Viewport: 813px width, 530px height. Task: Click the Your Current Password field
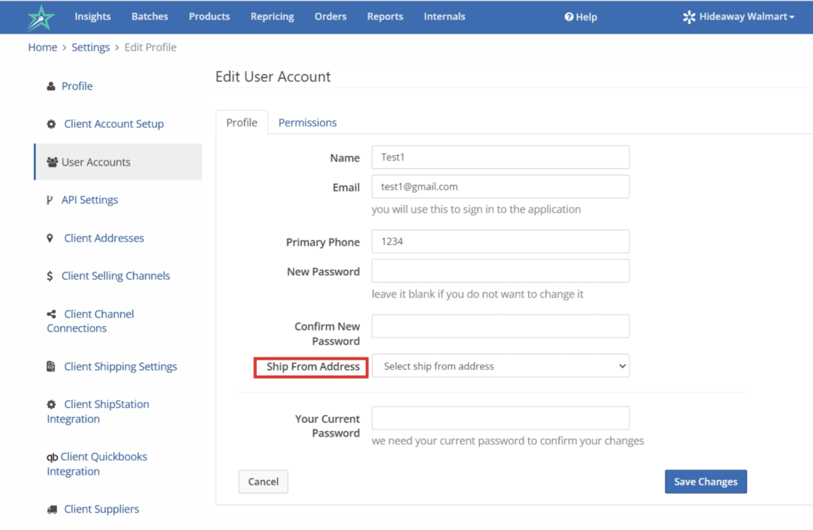[x=500, y=418]
